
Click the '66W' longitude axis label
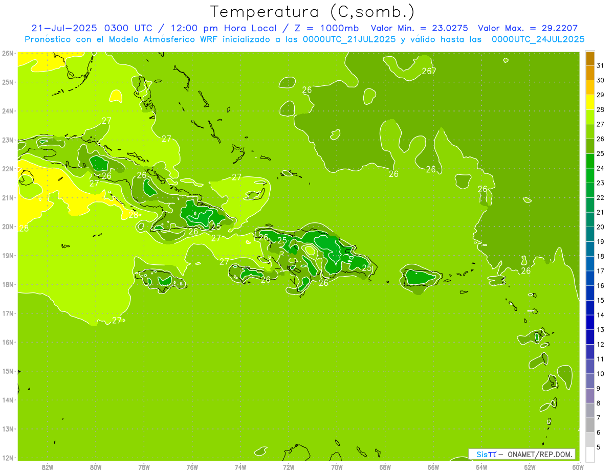pyautogui.click(x=433, y=467)
